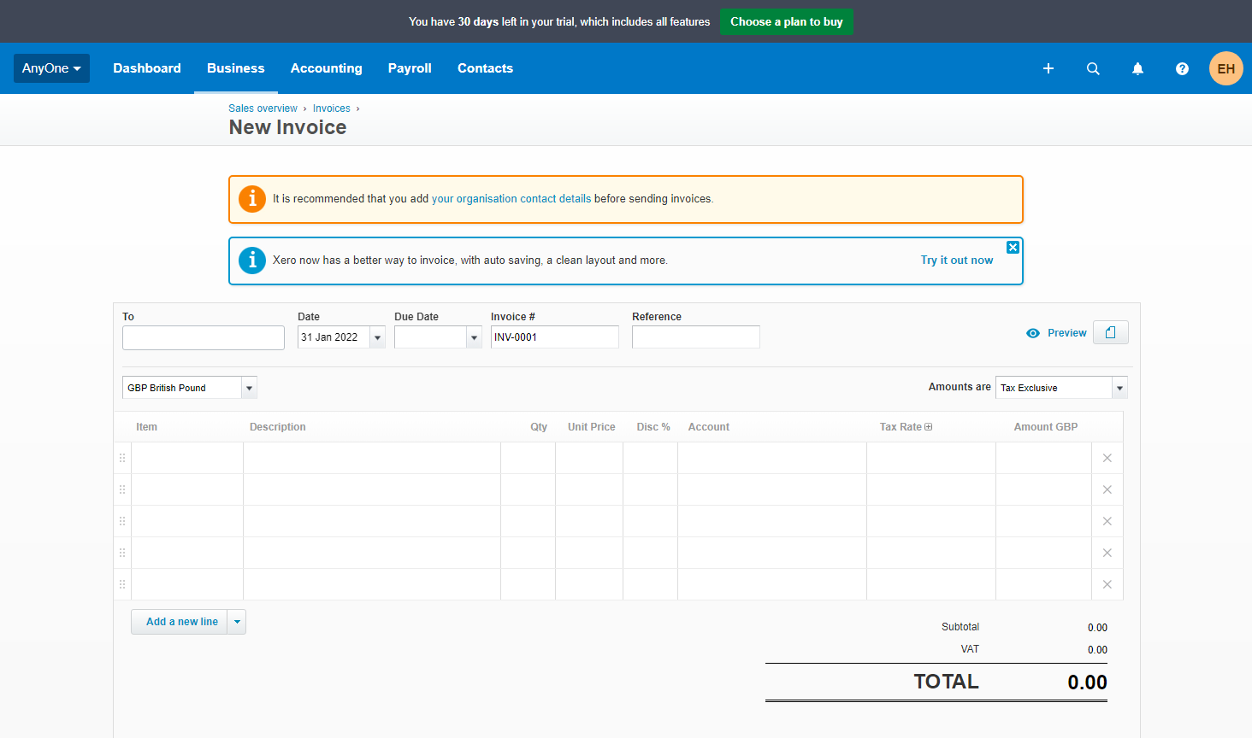
Task: Open the Tax Exclusive amounts dropdown
Action: tap(1119, 388)
